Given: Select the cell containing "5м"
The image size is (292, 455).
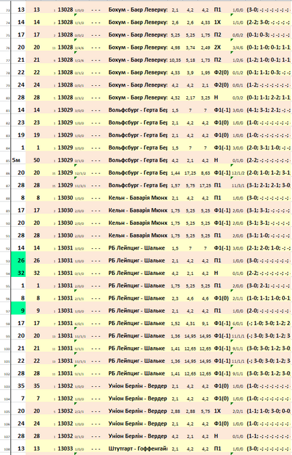Looking at the screenshot, I should coord(18,160).
